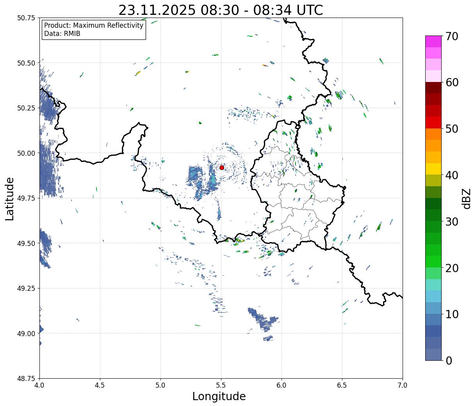
Task: Pick the grey-blue swatch just above 0
Action: coord(433,354)
